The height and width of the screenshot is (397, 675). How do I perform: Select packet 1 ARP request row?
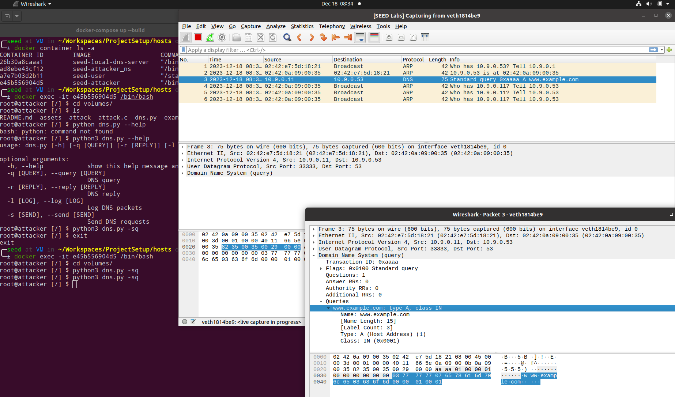pyautogui.click(x=417, y=66)
